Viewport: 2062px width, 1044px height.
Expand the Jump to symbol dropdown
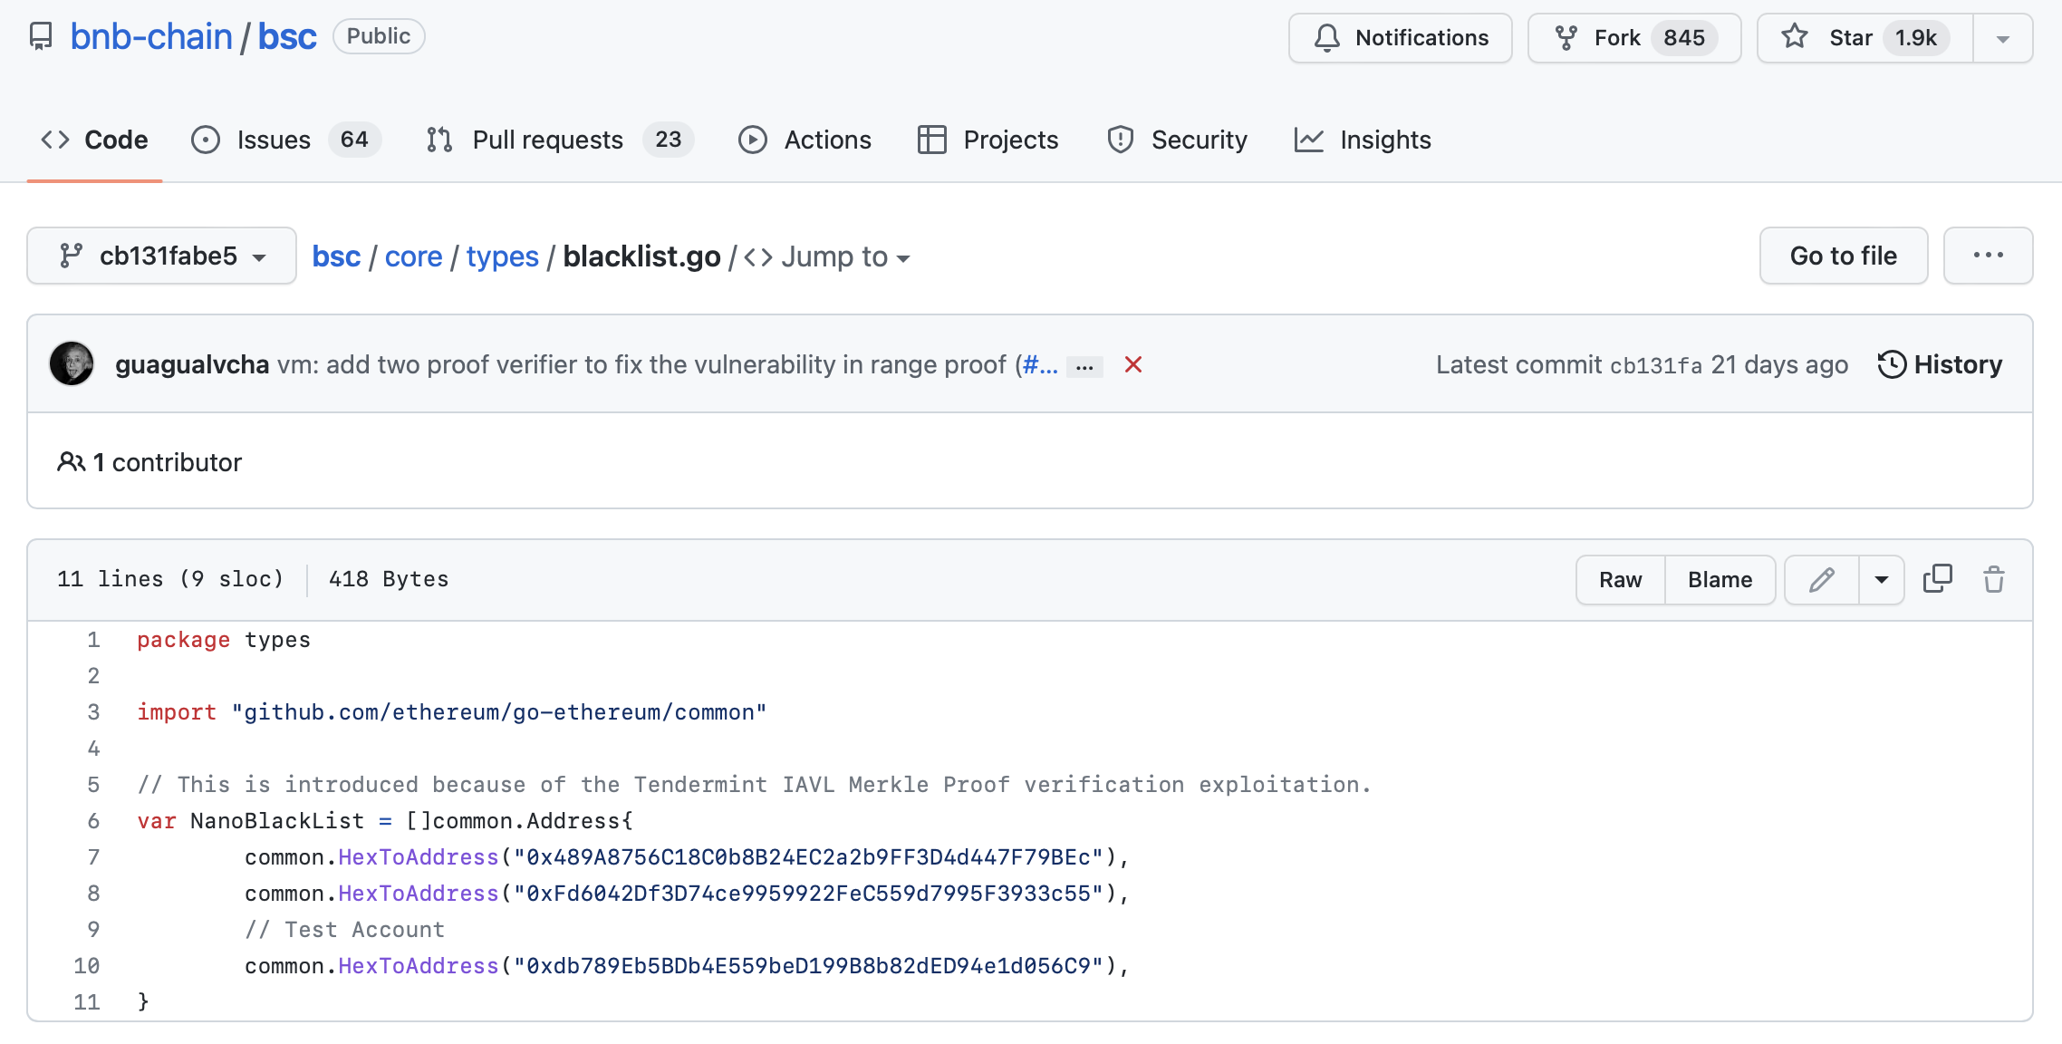827,256
